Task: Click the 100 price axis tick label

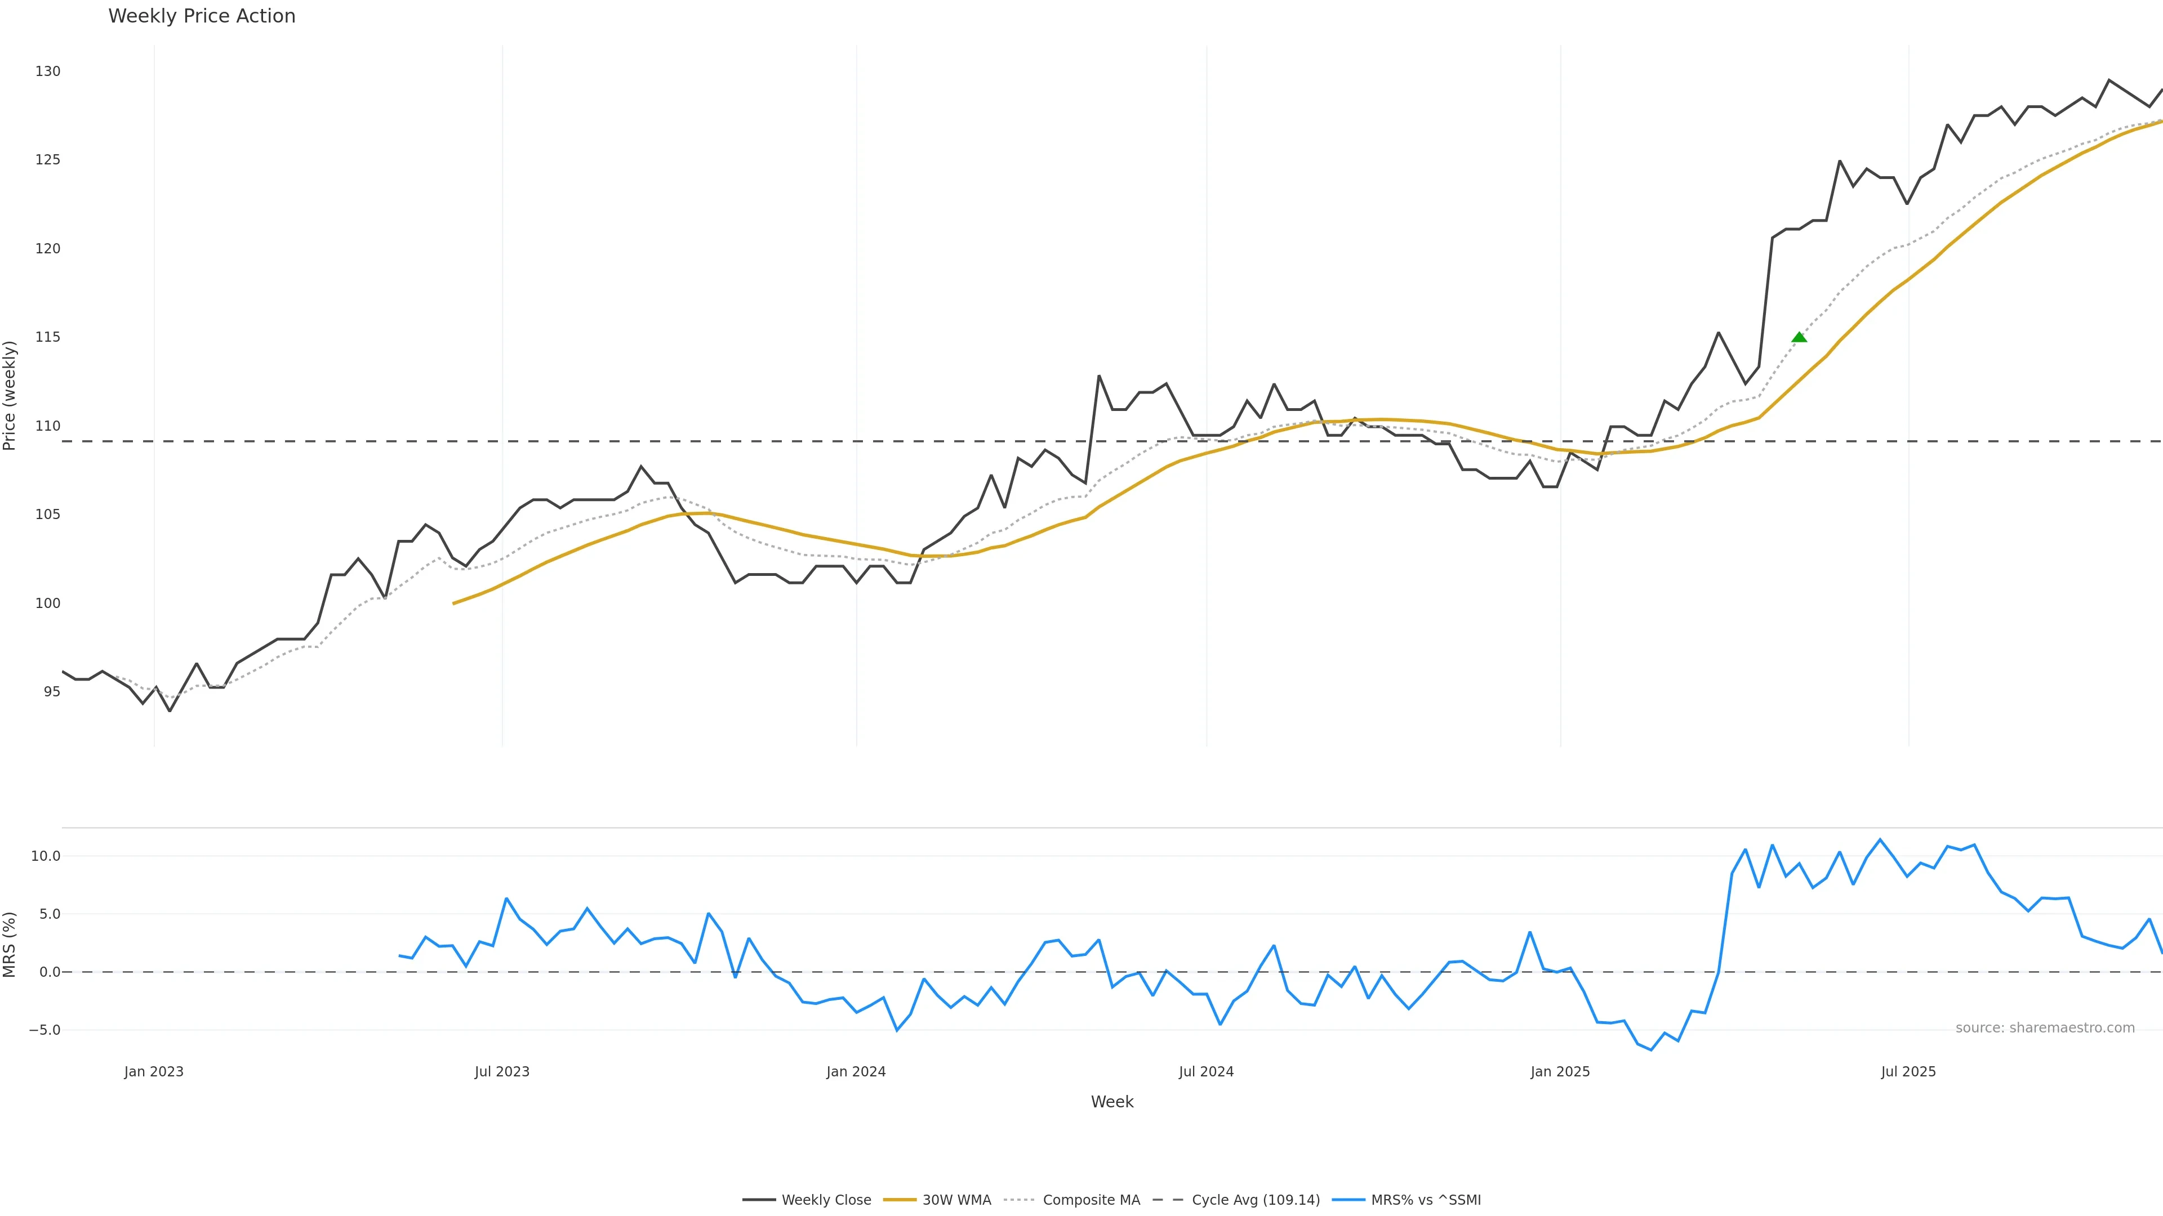Action: tap(48, 603)
